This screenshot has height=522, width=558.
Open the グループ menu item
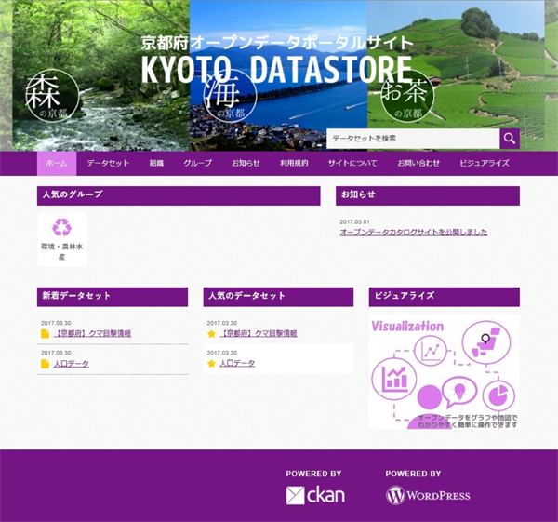tap(197, 163)
